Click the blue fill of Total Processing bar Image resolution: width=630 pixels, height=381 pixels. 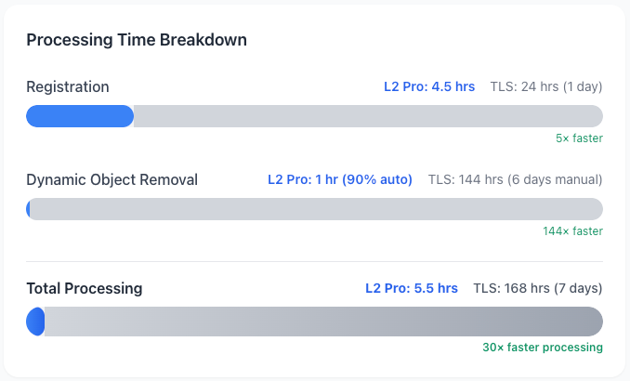coord(36,322)
